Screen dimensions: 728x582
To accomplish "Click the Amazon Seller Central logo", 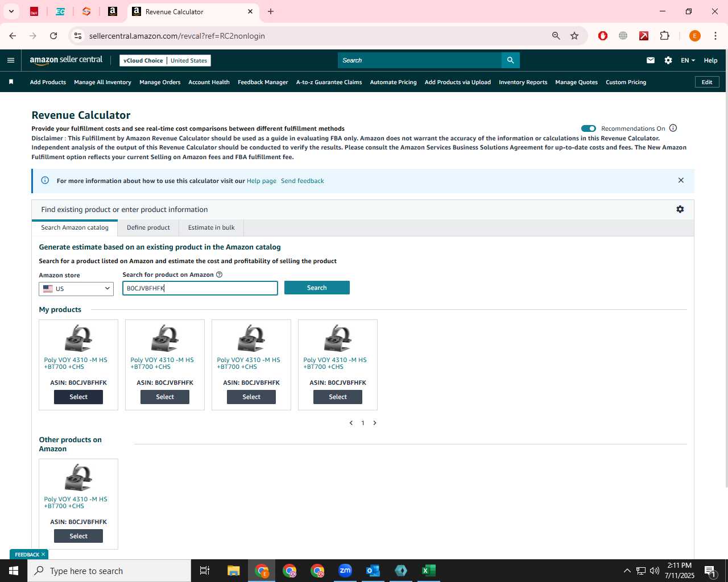I will 66,60.
